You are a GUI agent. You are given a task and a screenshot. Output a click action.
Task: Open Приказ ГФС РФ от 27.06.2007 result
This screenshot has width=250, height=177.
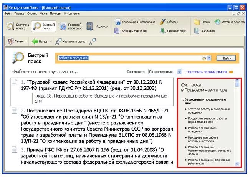pyautogui.click(x=97, y=156)
